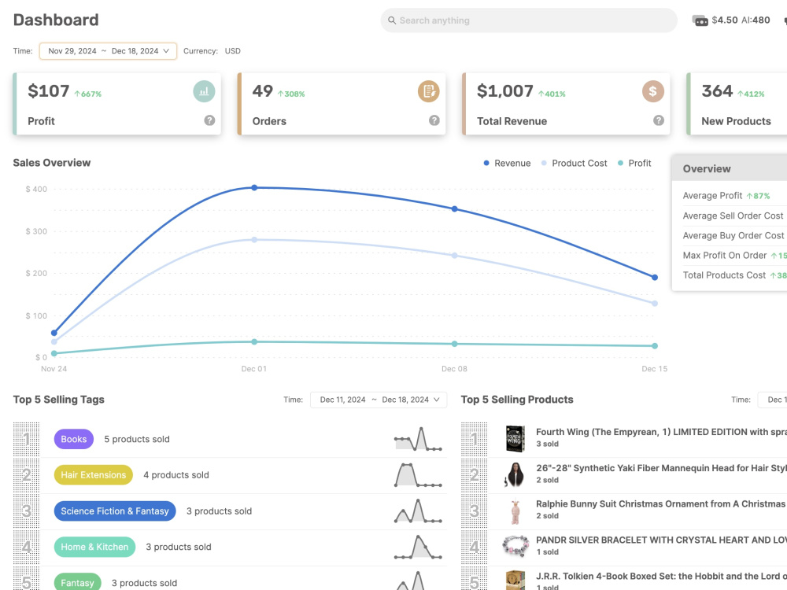Viewport: 787px width, 590px height.
Task: Open the Ralphie Bunny Suit product title
Action: pyautogui.click(x=662, y=503)
